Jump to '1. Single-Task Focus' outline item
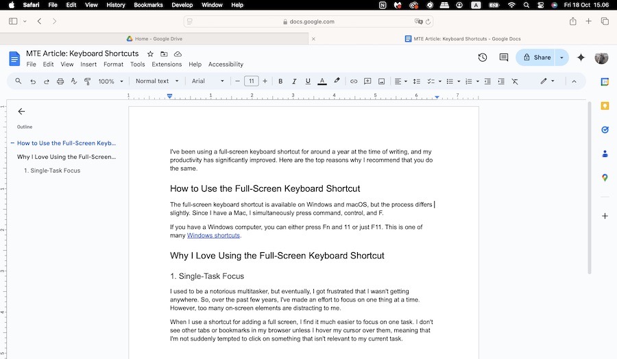Screen dimensions: 617x359 [x=52, y=171]
